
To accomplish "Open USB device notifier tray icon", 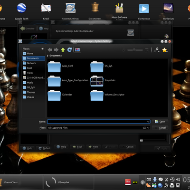I will pos(172,180).
